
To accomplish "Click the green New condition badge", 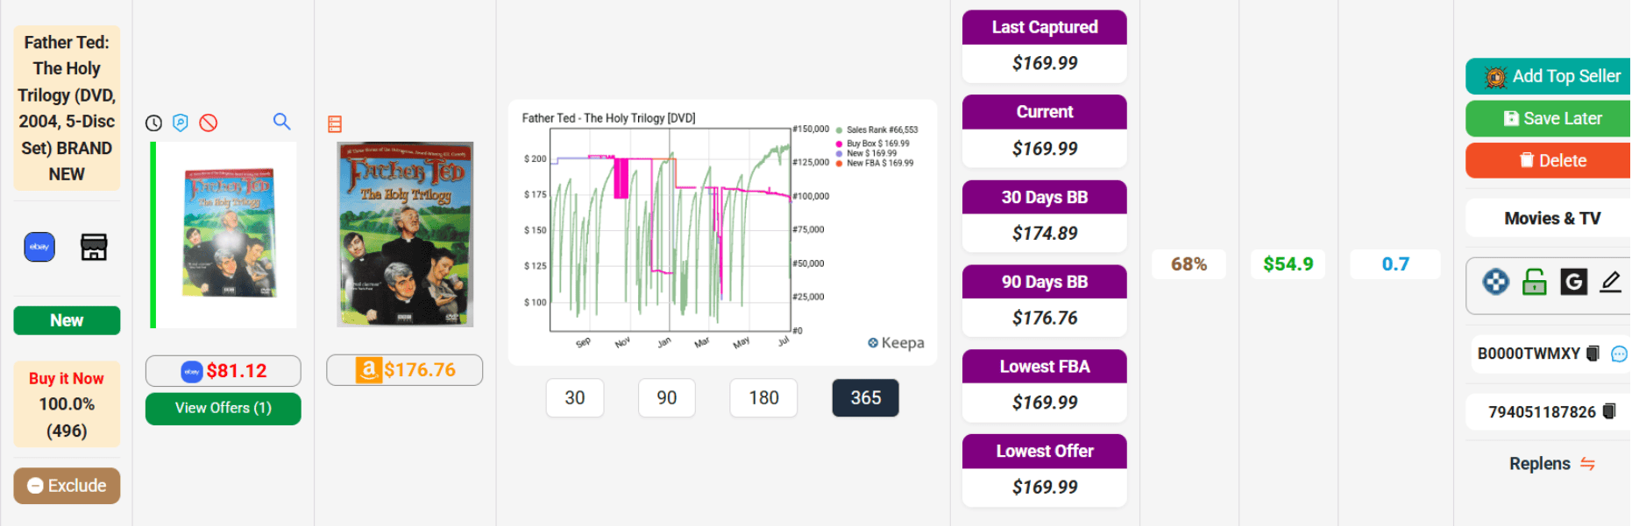I will pos(67,320).
